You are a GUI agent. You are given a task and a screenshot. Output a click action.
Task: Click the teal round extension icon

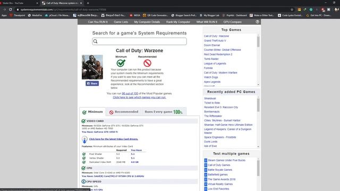coord(311,10)
